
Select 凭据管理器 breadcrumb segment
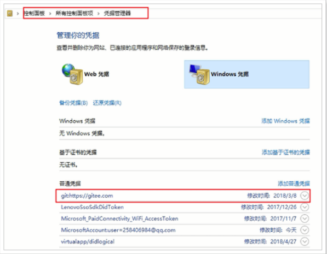(117, 13)
